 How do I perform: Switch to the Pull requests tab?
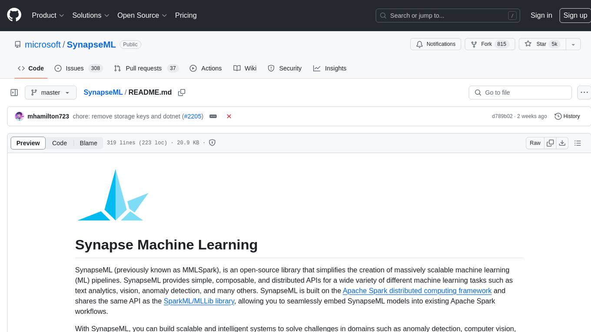coord(146,68)
